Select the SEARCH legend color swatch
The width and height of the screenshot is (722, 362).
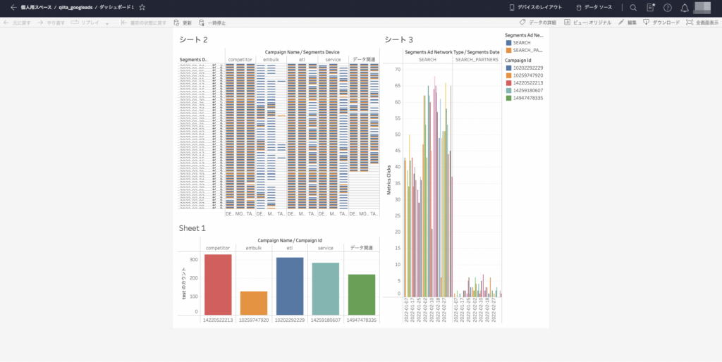point(508,43)
